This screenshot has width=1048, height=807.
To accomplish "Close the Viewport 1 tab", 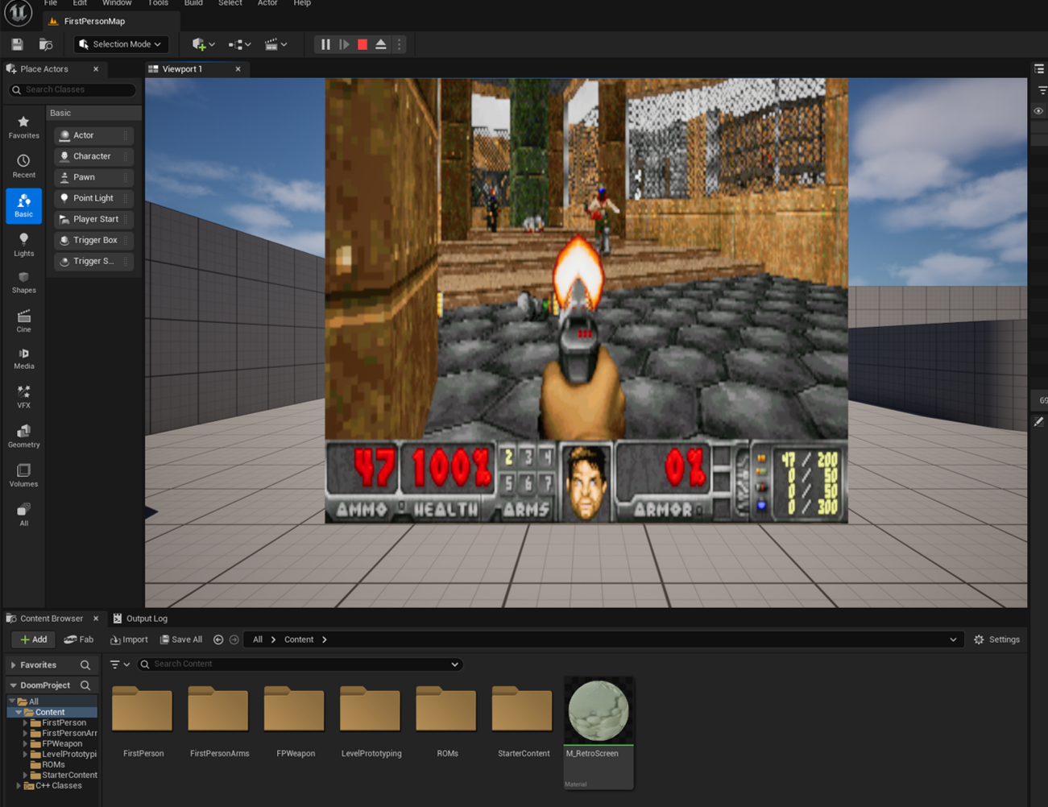I will [238, 69].
